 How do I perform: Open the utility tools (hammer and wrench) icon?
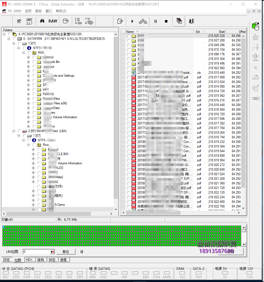[19, 21]
